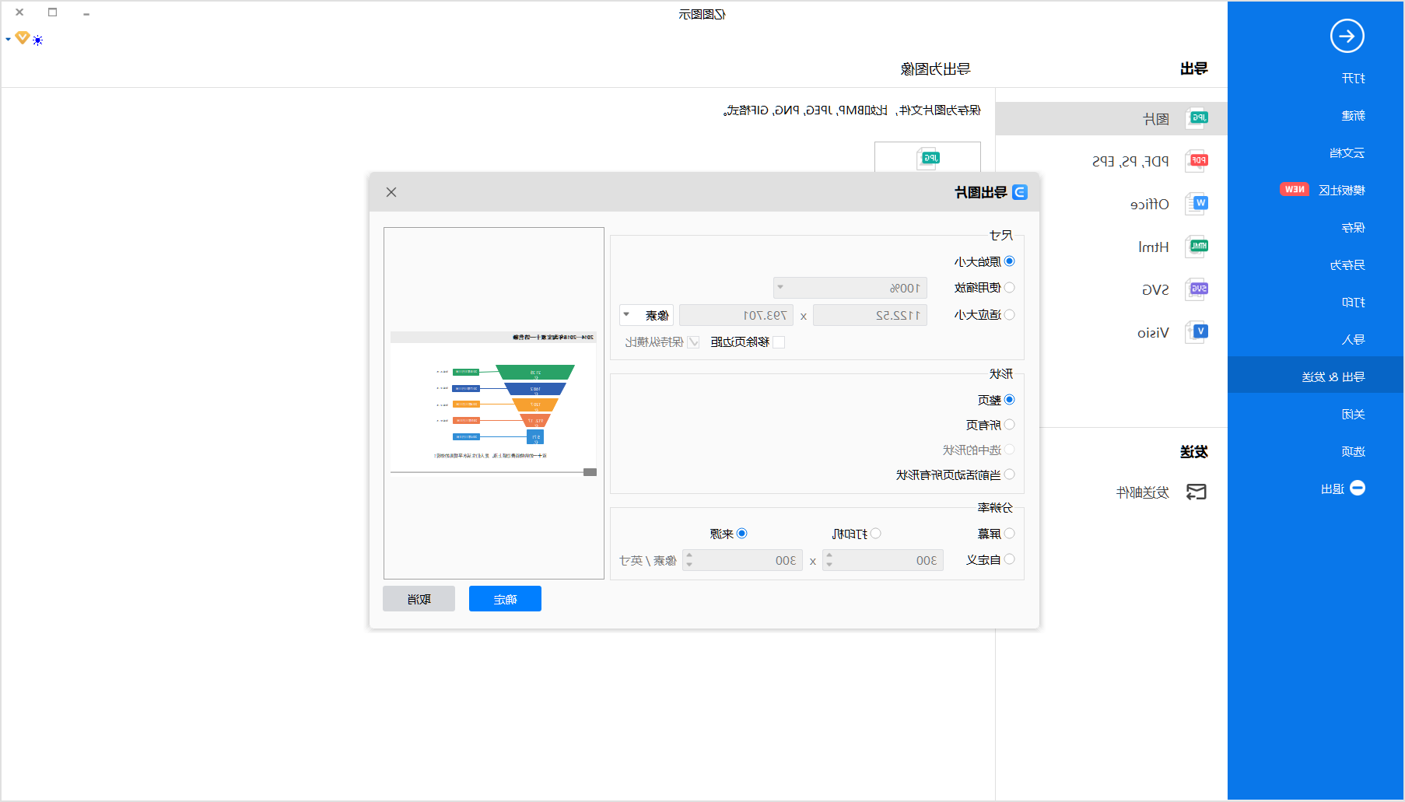Image resolution: width=1405 pixels, height=802 pixels.
Task: Click the 导入 menu item
Action: coord(1353,339)
